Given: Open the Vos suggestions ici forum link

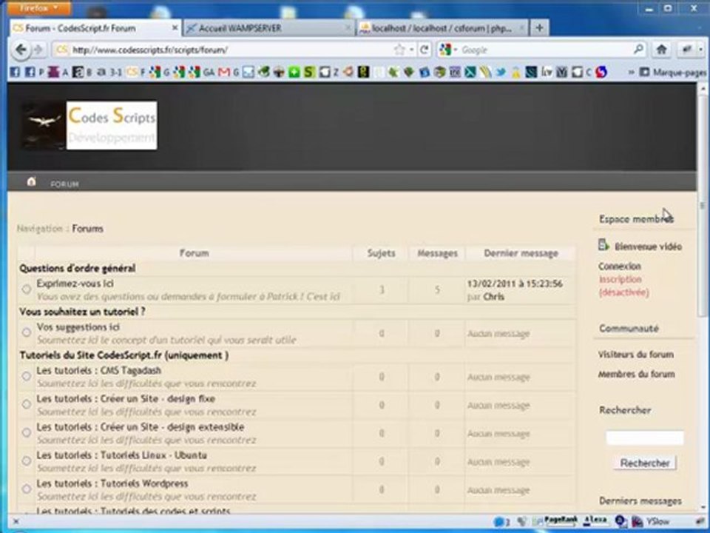Looking at the screenshot, I should point(78,326).
